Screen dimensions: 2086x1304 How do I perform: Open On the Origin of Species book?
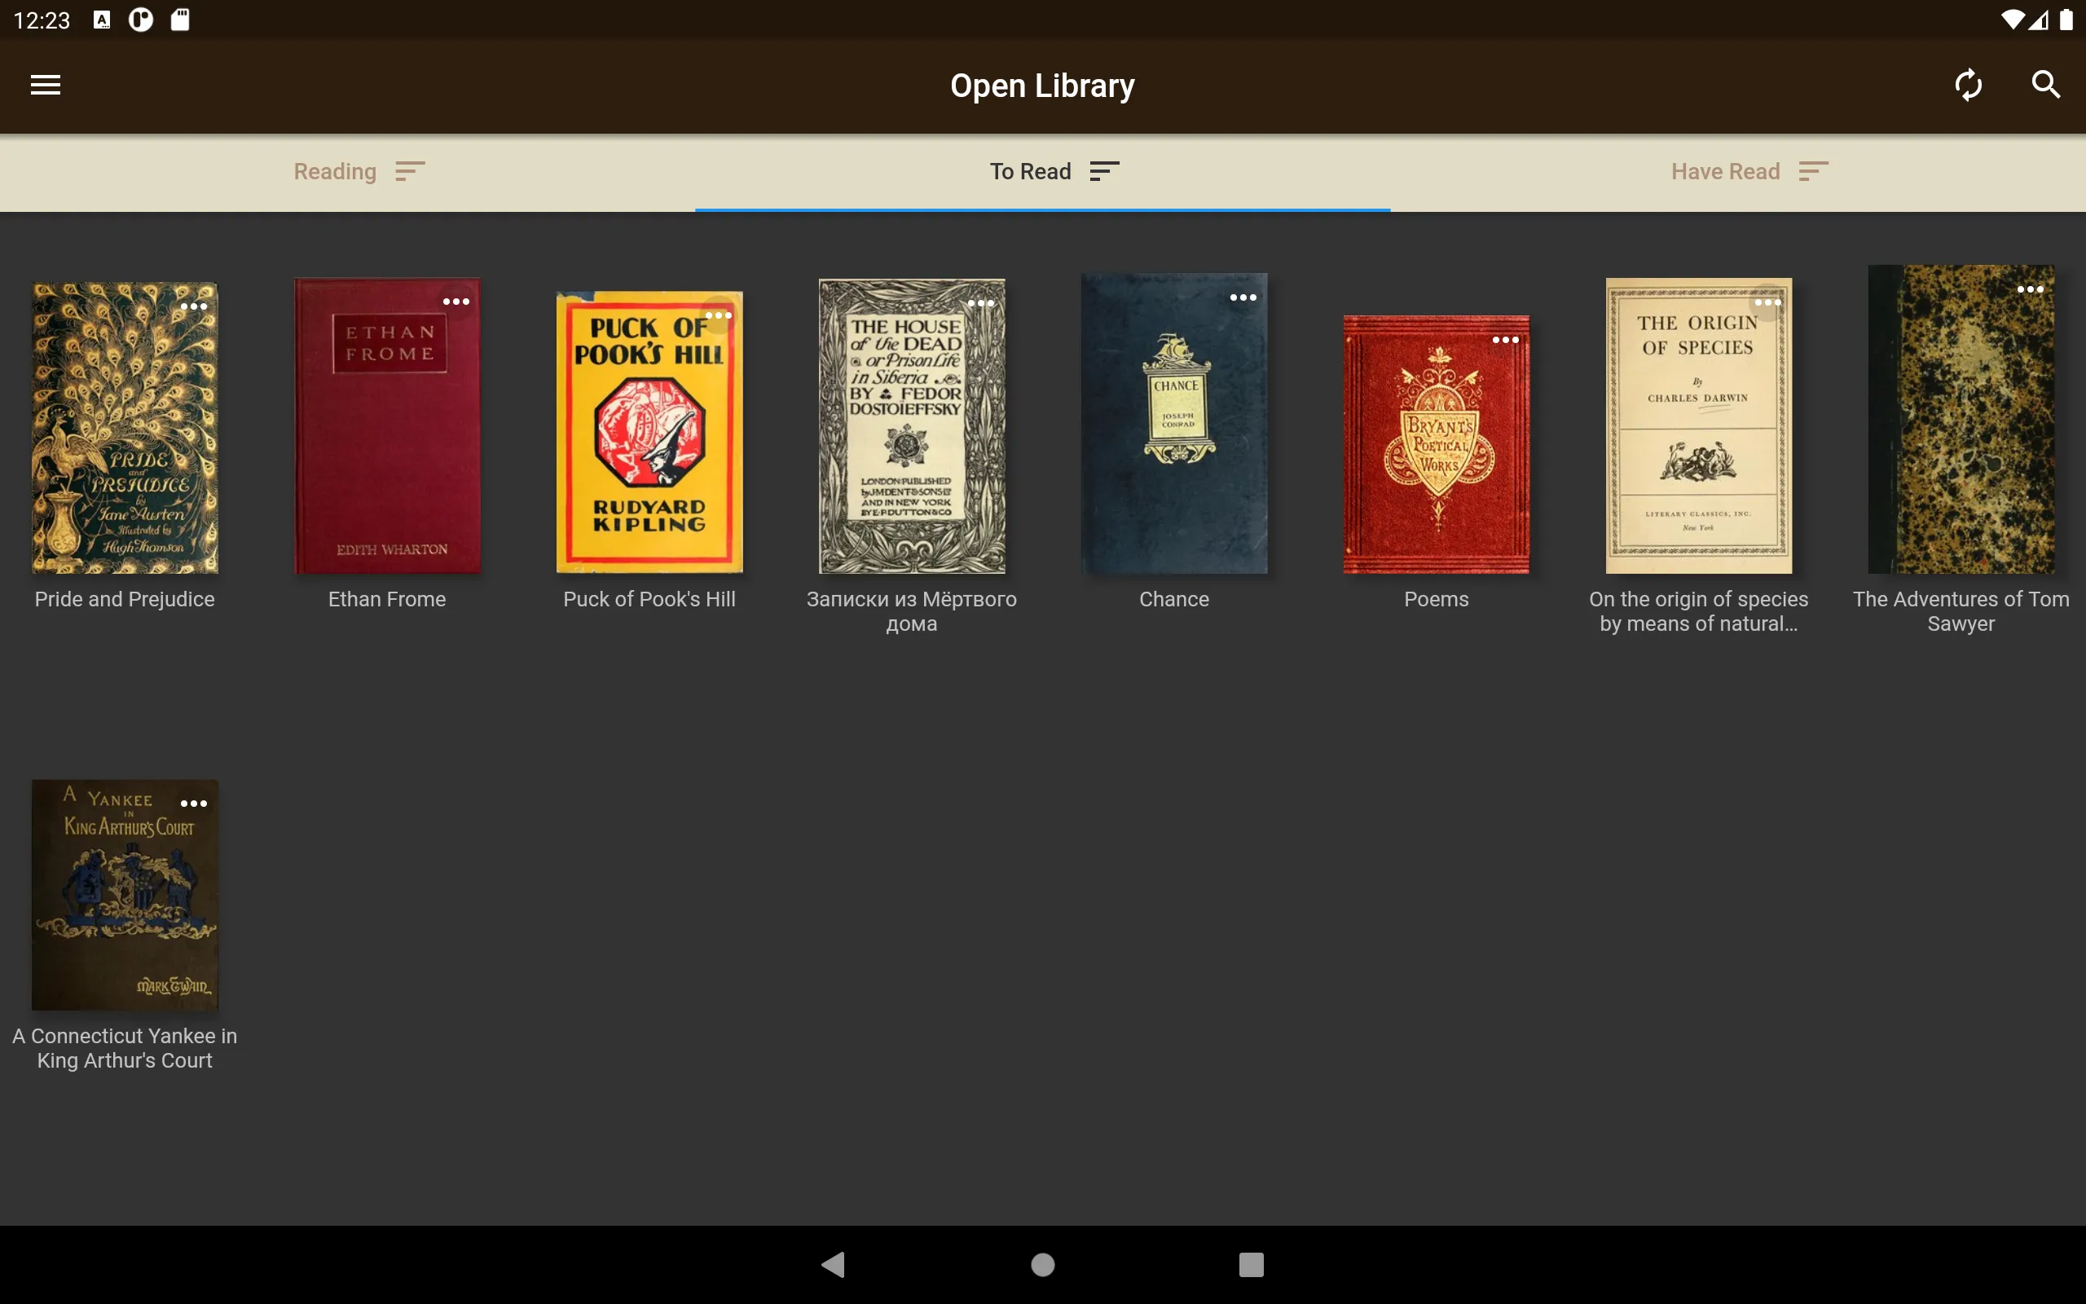(1697, 425)
